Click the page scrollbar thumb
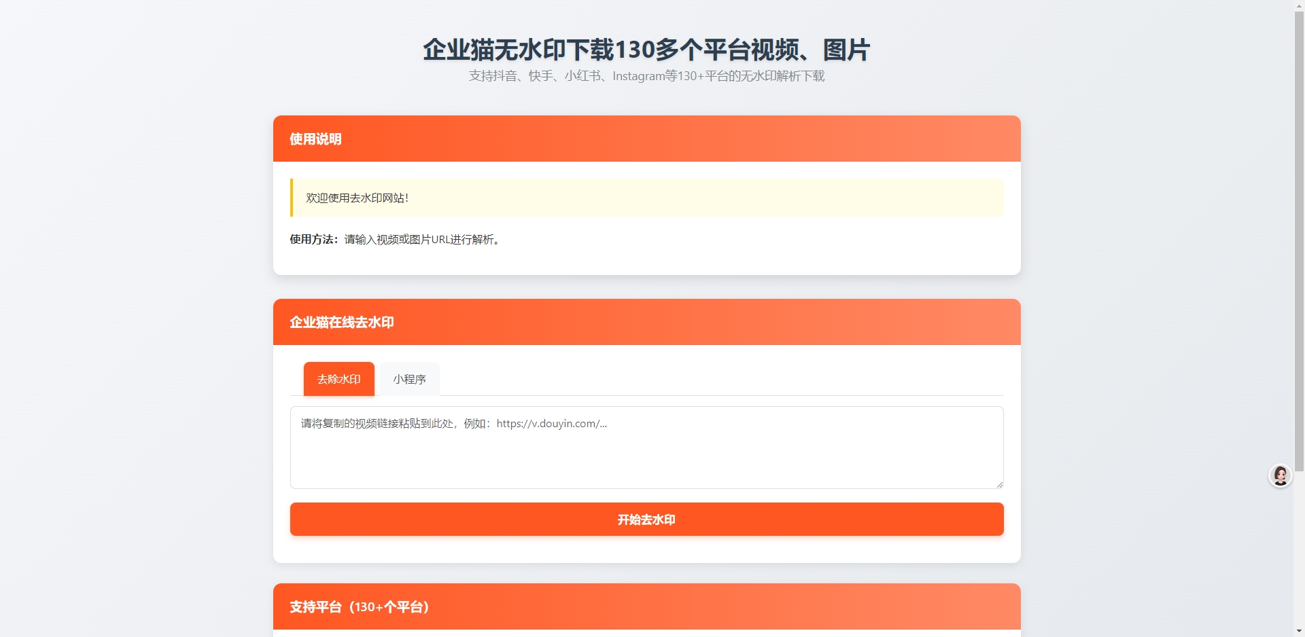 pos(1299,240)
